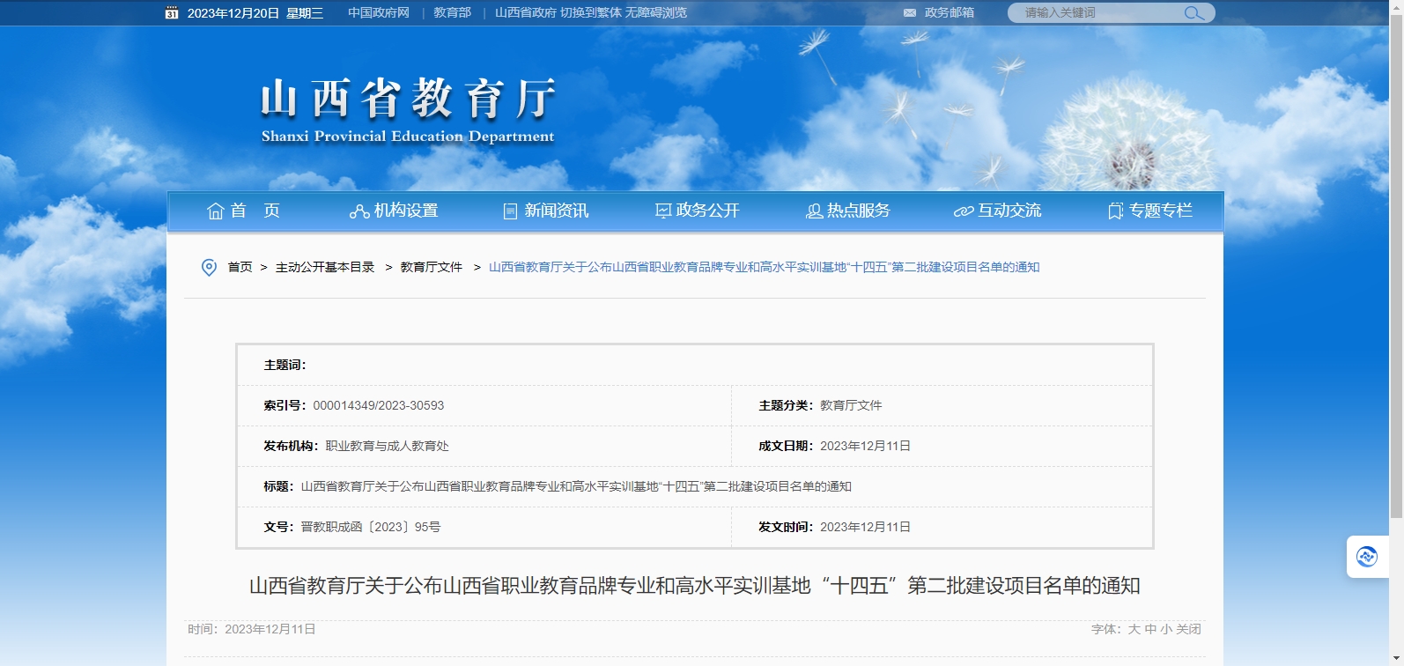Open the 教育部 link in top bar

452,13
